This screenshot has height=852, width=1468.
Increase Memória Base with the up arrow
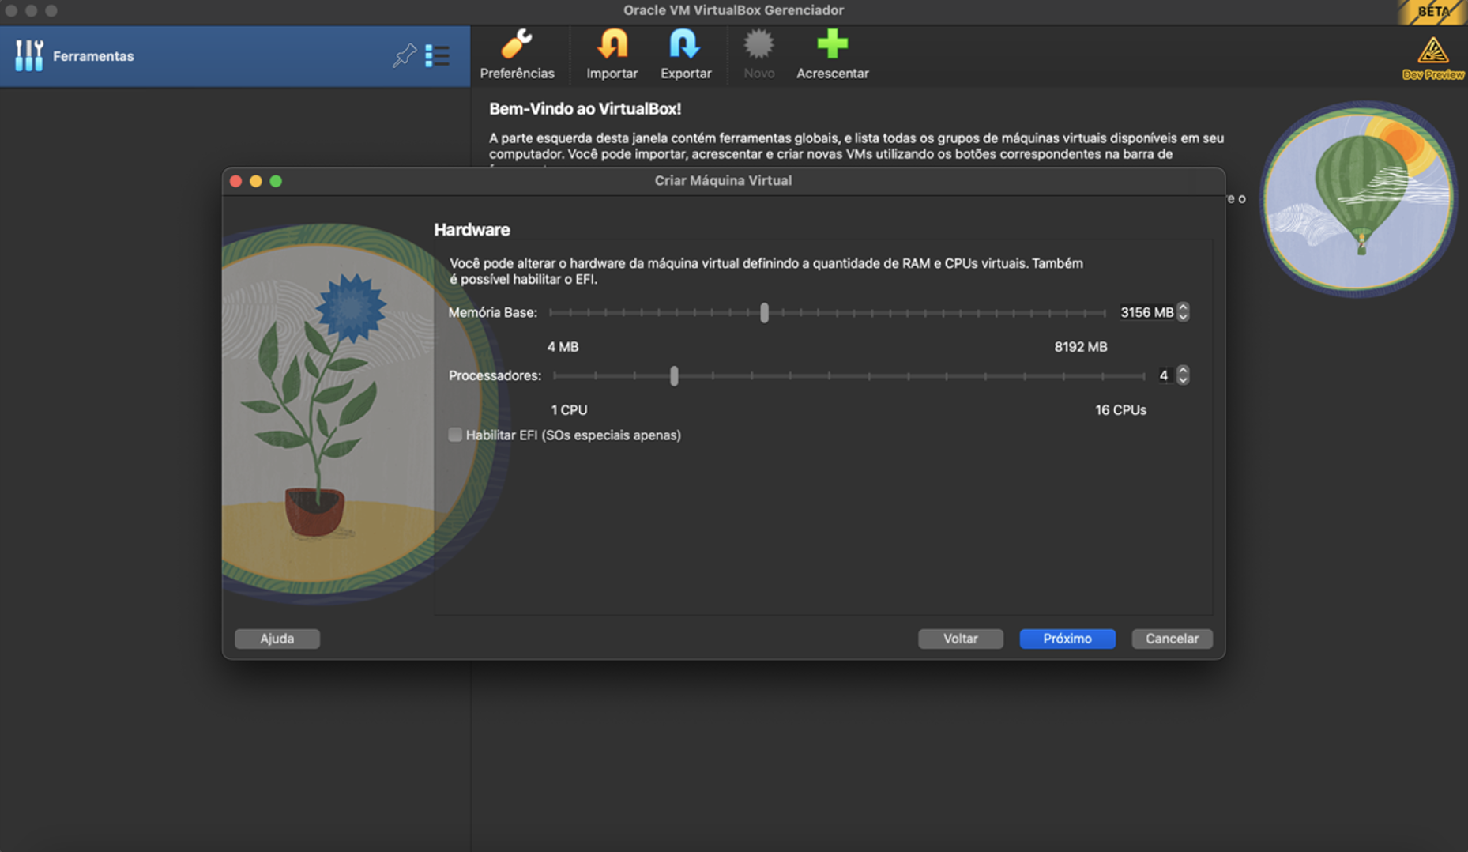point(1183,307)
